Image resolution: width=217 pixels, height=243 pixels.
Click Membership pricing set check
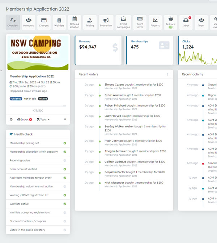coord(65,143)
